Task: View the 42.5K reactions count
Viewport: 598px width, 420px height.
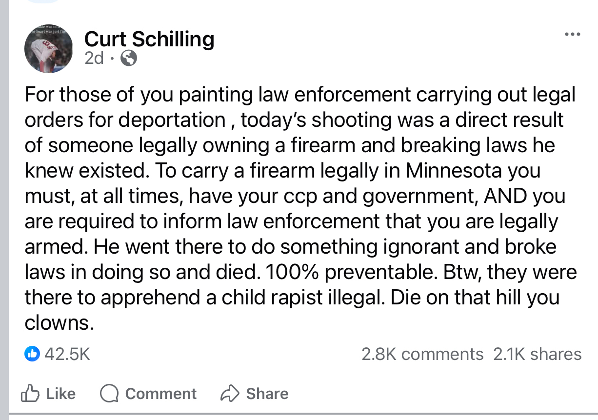Action: pyautogui.click(x=67, y=354)
